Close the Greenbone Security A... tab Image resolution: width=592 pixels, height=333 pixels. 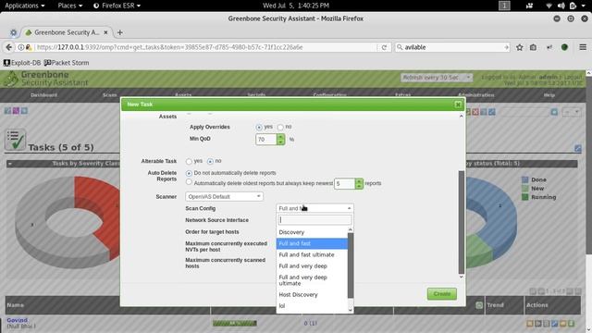[x=105, y=32]
